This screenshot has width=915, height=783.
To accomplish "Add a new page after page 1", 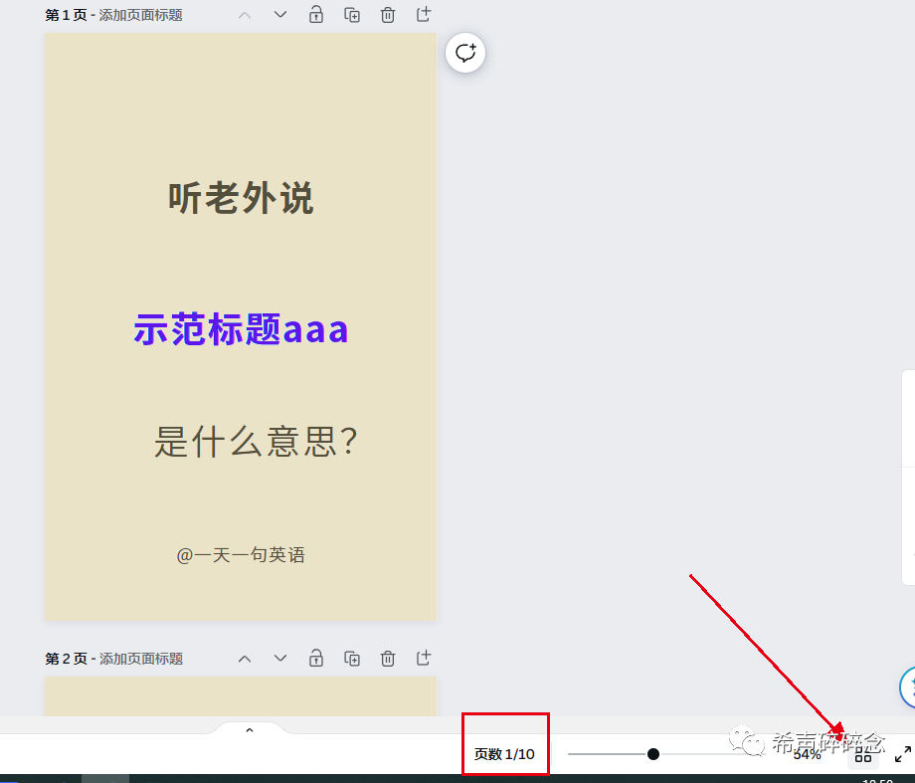I will click(423, 14).
